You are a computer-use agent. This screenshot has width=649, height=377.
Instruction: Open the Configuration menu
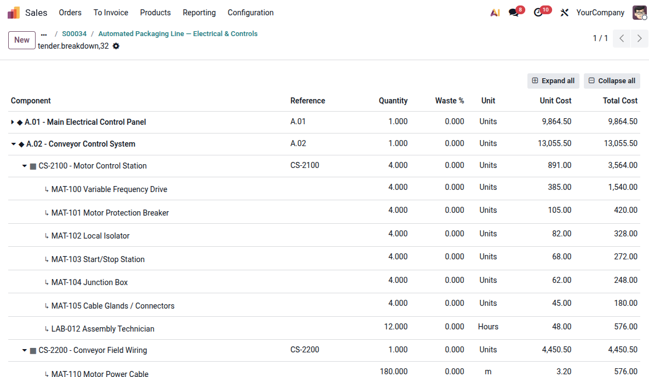[x=250, y=13]
